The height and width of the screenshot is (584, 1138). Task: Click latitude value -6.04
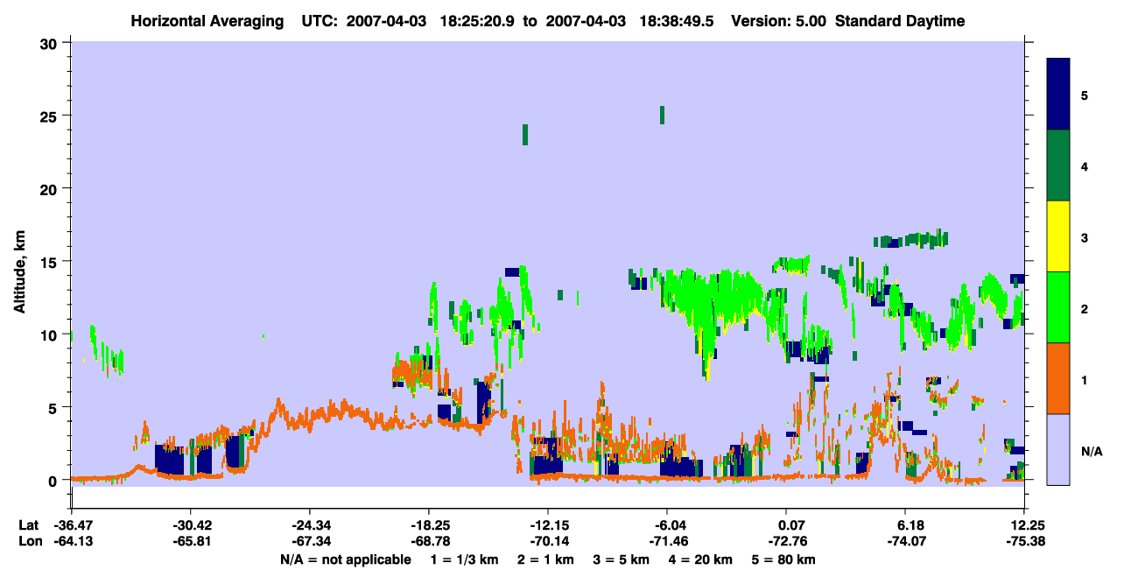667,525
